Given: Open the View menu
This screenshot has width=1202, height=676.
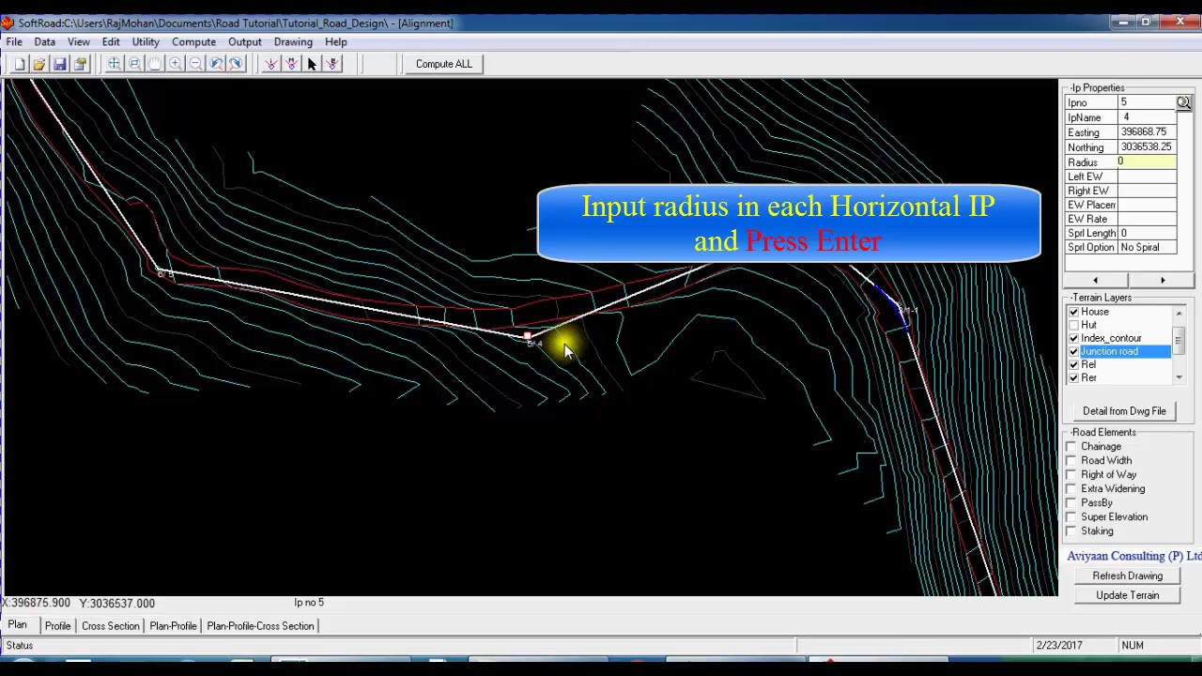Looking at the screenshot, I should [x=79, y=41].
